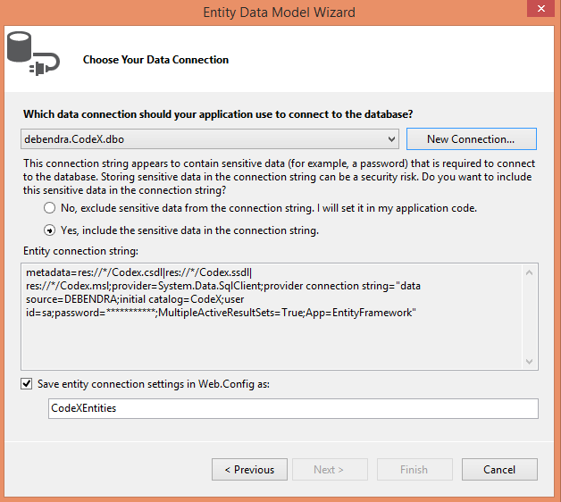This screenshot has width=561, height=502.
Task: Click the 'Entity connection string:' label
Action: 81,253
